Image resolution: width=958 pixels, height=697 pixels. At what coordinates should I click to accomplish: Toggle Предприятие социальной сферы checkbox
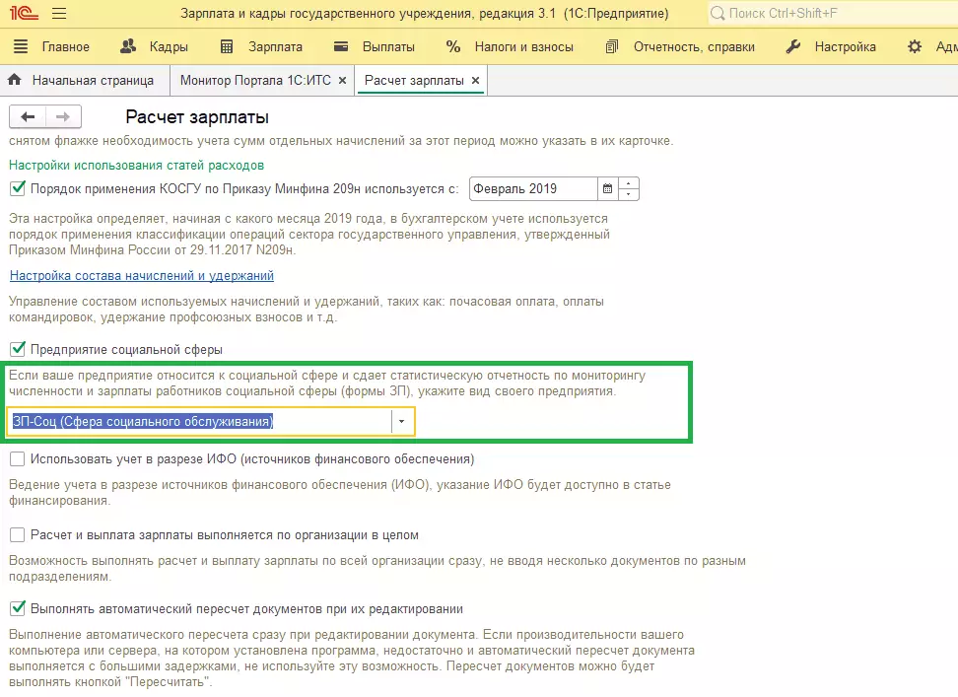17,349
